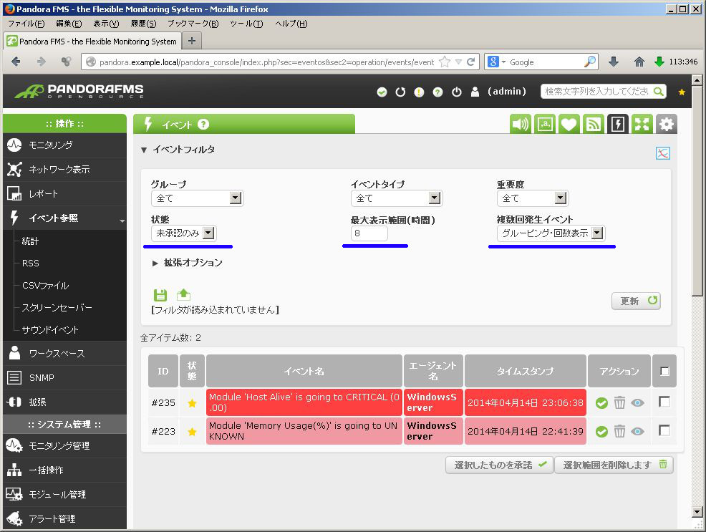This screenshot has width=706, height=532.
Task: Open the help question mark icon in header
Action: click(437, 92)
